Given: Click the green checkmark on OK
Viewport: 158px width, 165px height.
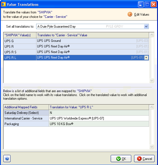Looking at the screenshot, I should tap(119, 159).
